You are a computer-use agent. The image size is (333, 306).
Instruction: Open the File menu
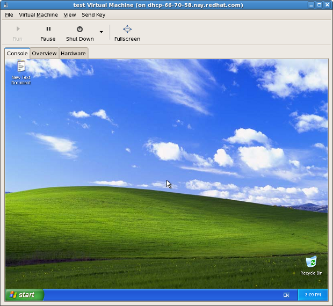(x=9, y=15)
